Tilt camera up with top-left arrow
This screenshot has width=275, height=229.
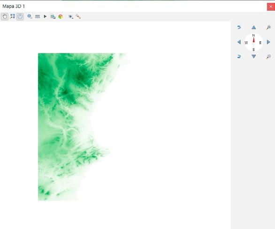point(239,27)
